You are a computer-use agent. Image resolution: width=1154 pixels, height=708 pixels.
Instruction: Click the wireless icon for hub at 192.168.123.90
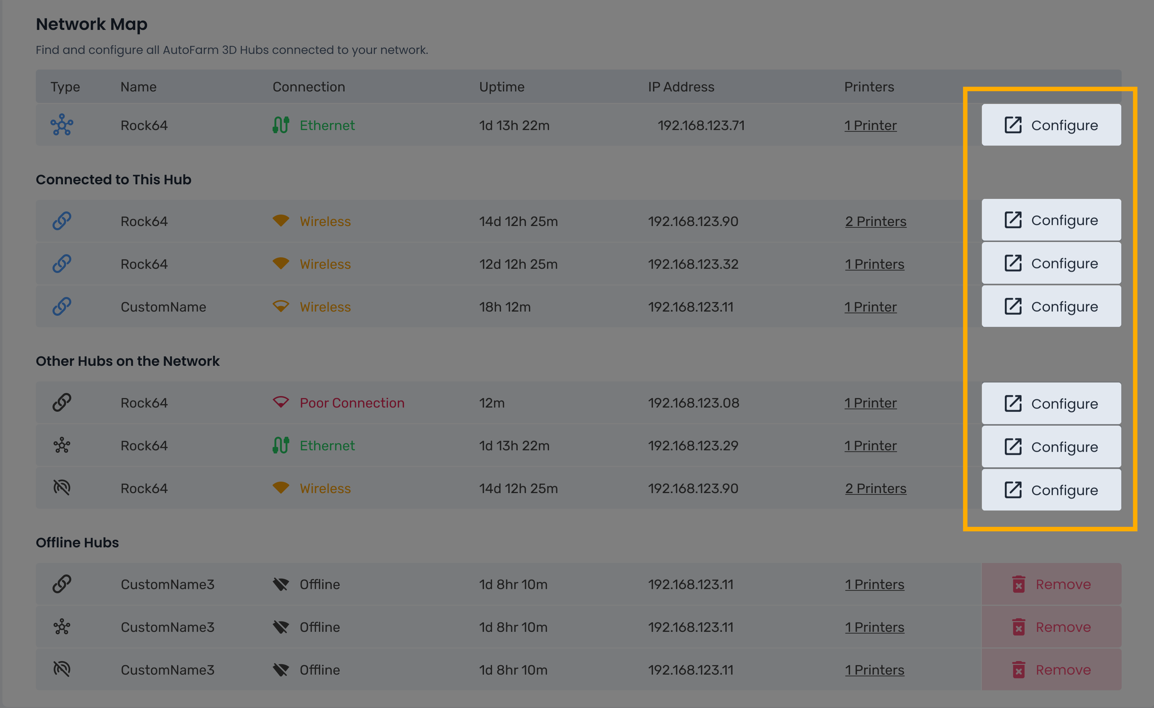click(281, 221)
